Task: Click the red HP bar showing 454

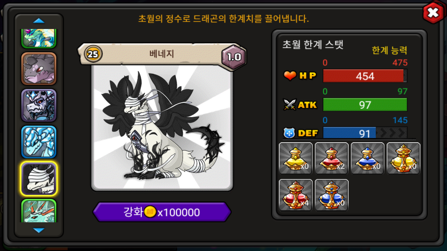Action: (x=365, y=76)
